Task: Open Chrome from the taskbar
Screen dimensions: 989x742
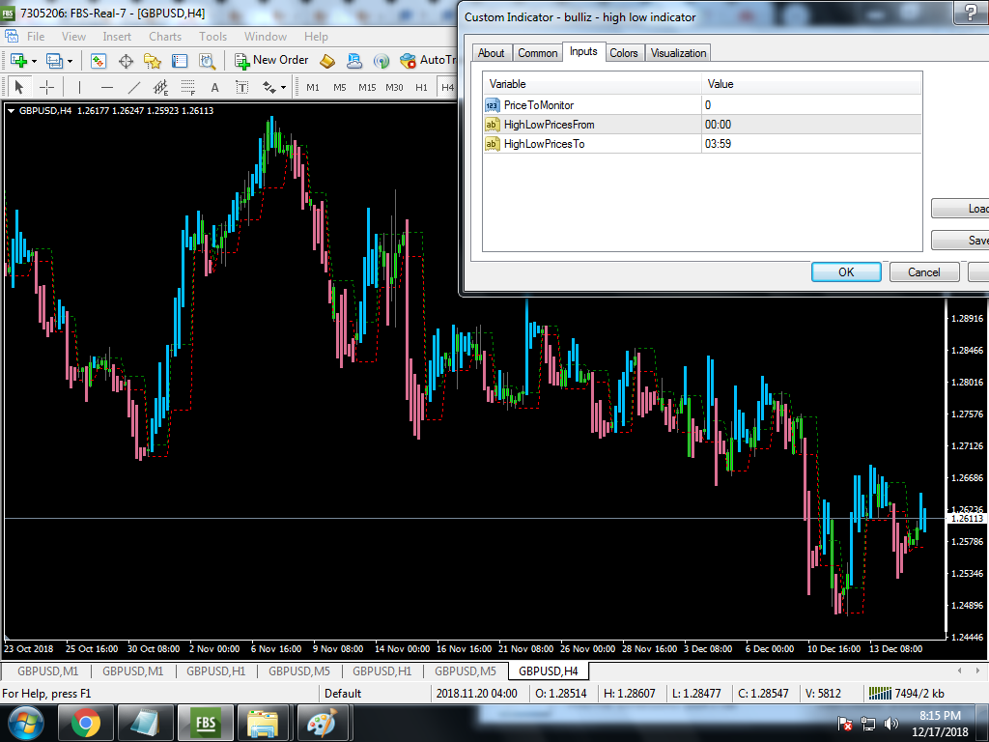Action: coord(86,723)
